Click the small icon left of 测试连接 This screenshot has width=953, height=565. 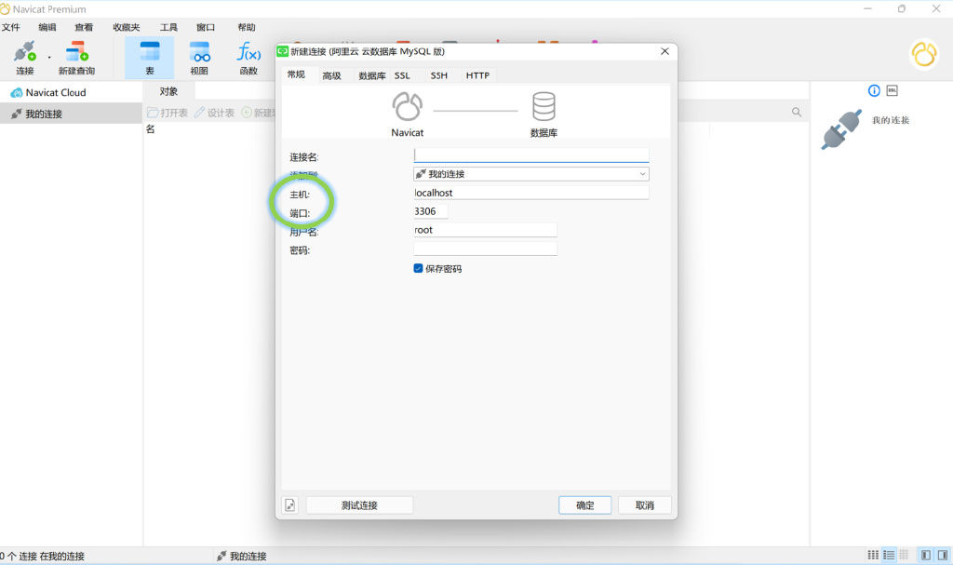click(x=290, y=504)
